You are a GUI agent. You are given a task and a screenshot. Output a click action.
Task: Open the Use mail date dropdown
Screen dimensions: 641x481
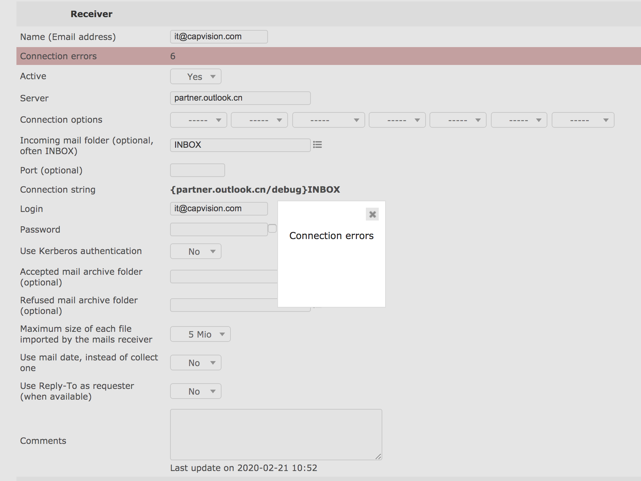point(195,363)
